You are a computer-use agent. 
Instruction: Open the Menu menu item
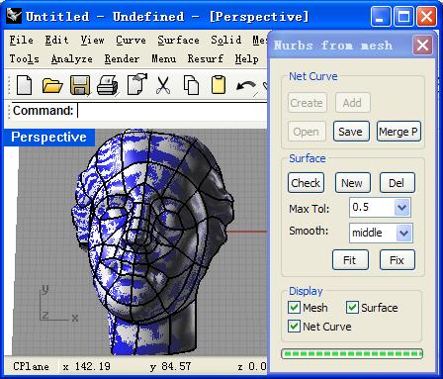[x=164, y=58]
